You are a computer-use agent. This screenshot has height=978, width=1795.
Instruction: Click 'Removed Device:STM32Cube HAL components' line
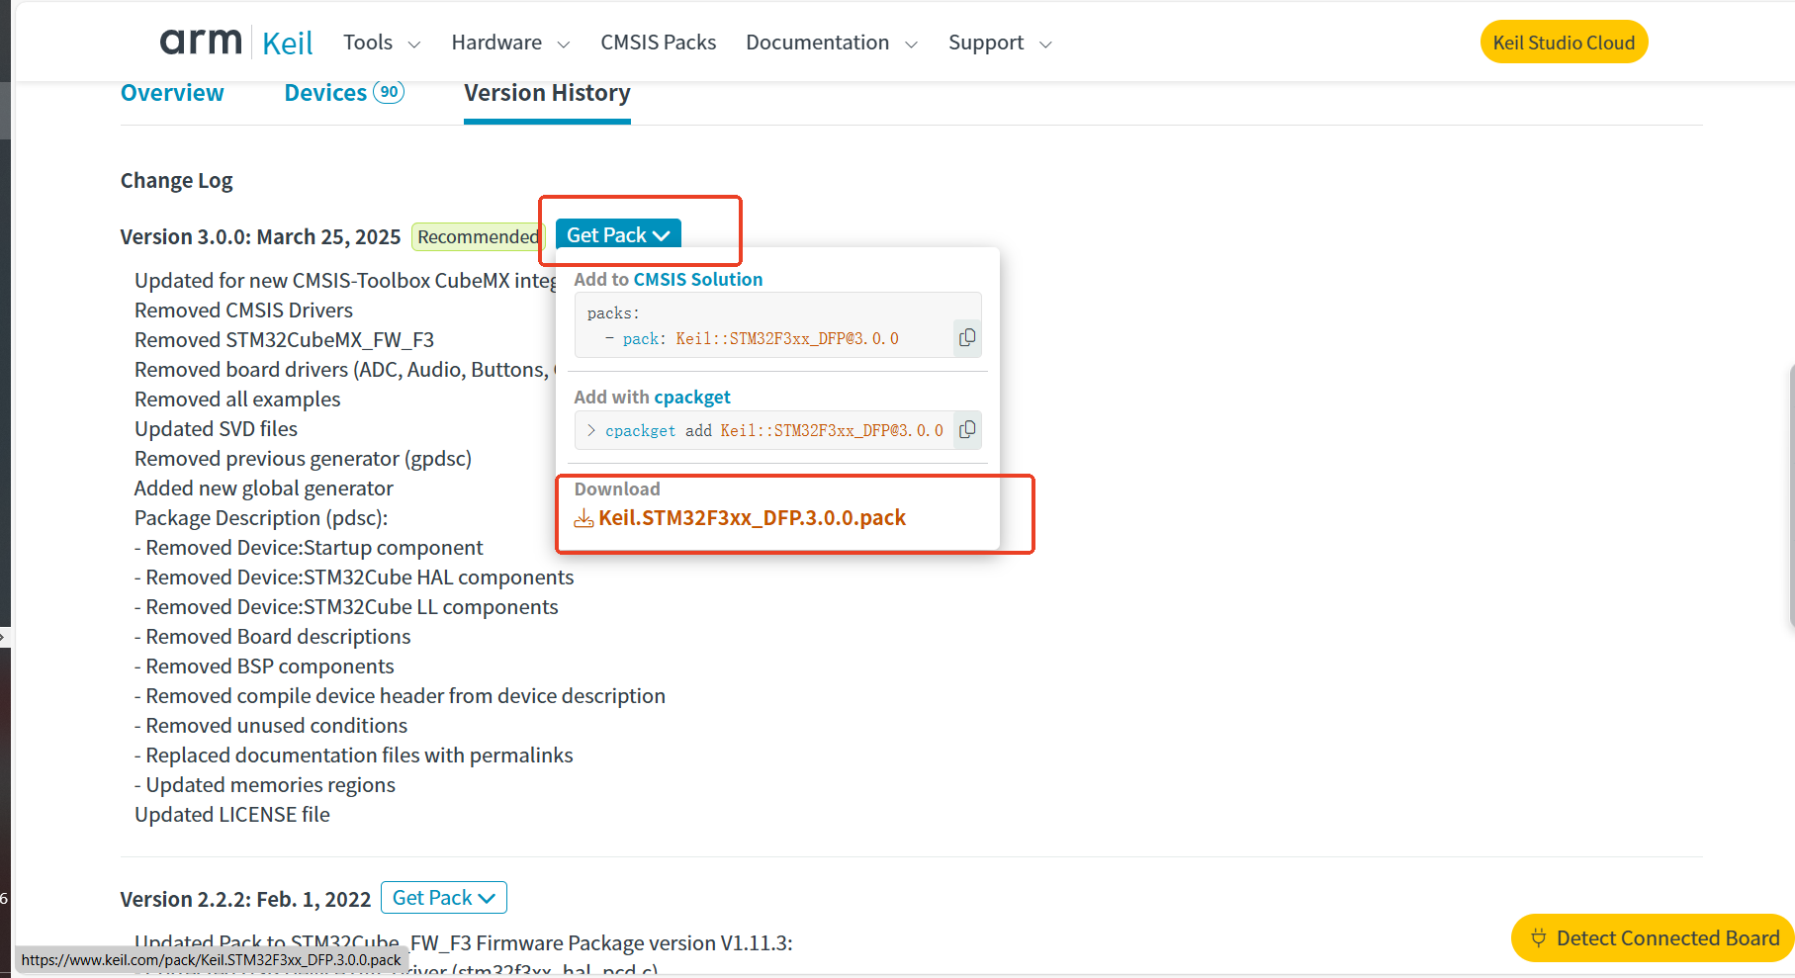point(354,578)
